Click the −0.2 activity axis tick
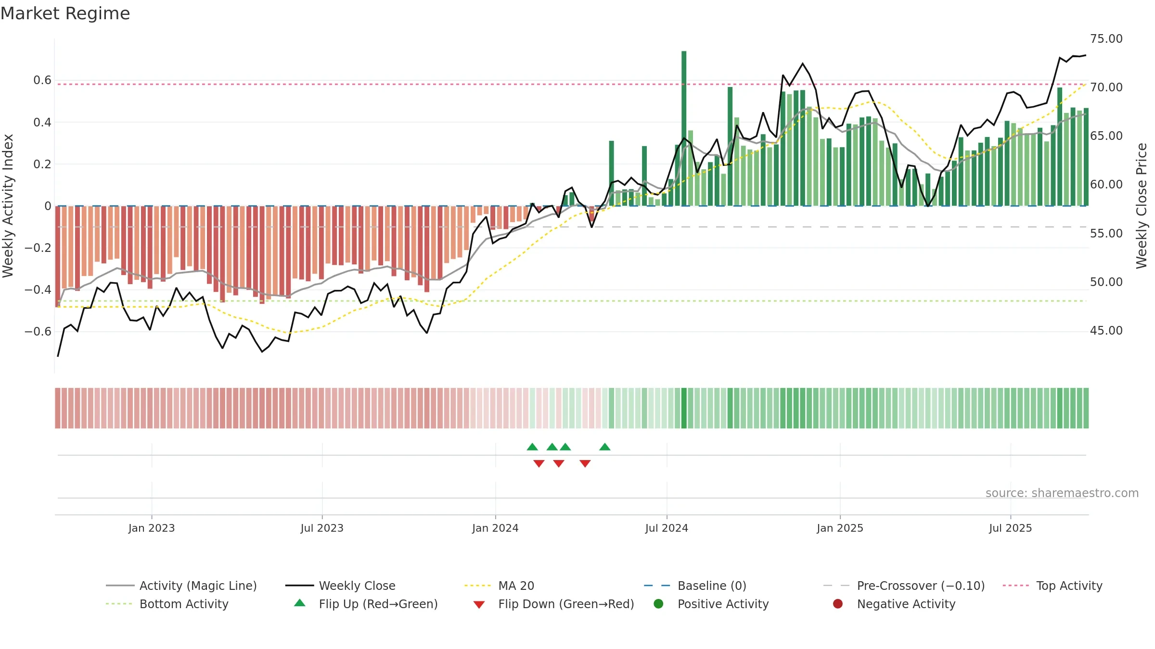Viewport: 1155px width, 649px height. pos(38,248)
